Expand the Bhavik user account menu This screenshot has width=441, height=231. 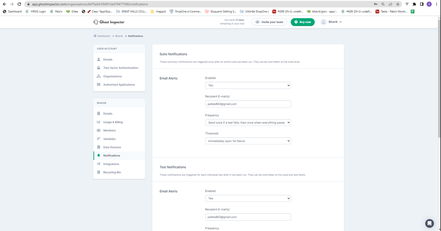(x=331, y=22)
